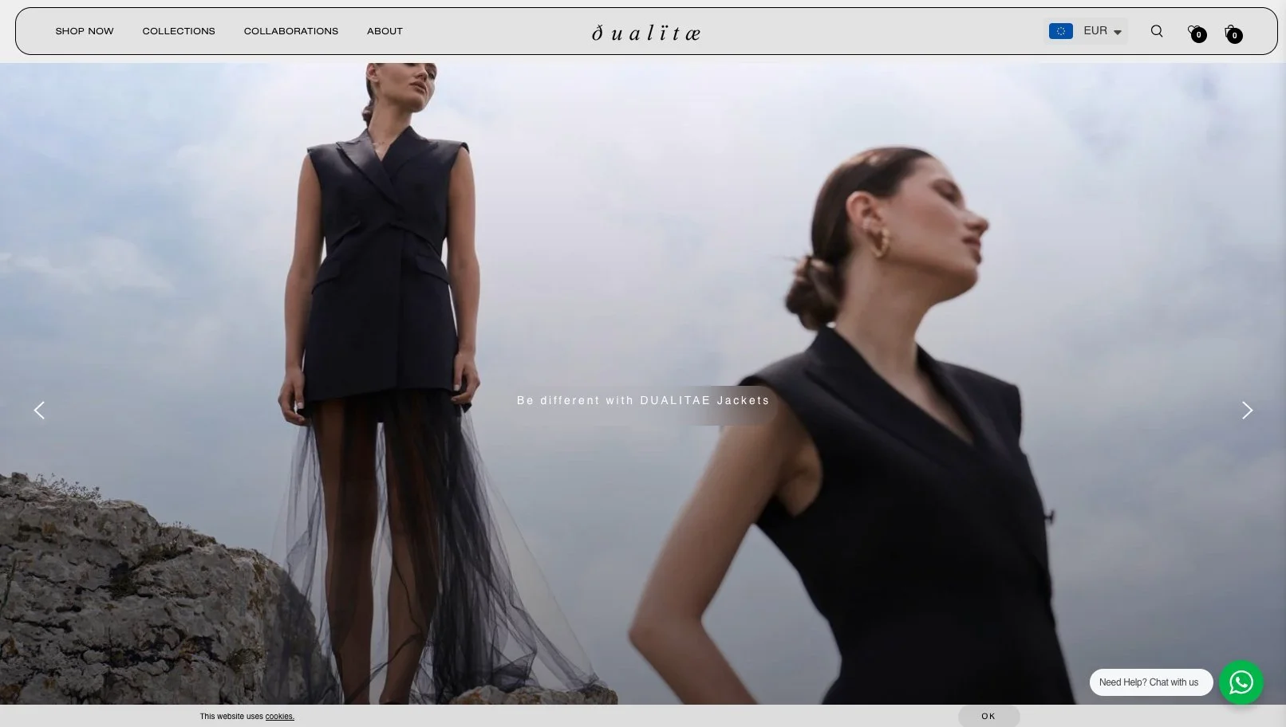Screen dimensions: 1286x727
Task: Open the COLLECTIONS menu
Action: pyautogui.click(x=179, y=31)
